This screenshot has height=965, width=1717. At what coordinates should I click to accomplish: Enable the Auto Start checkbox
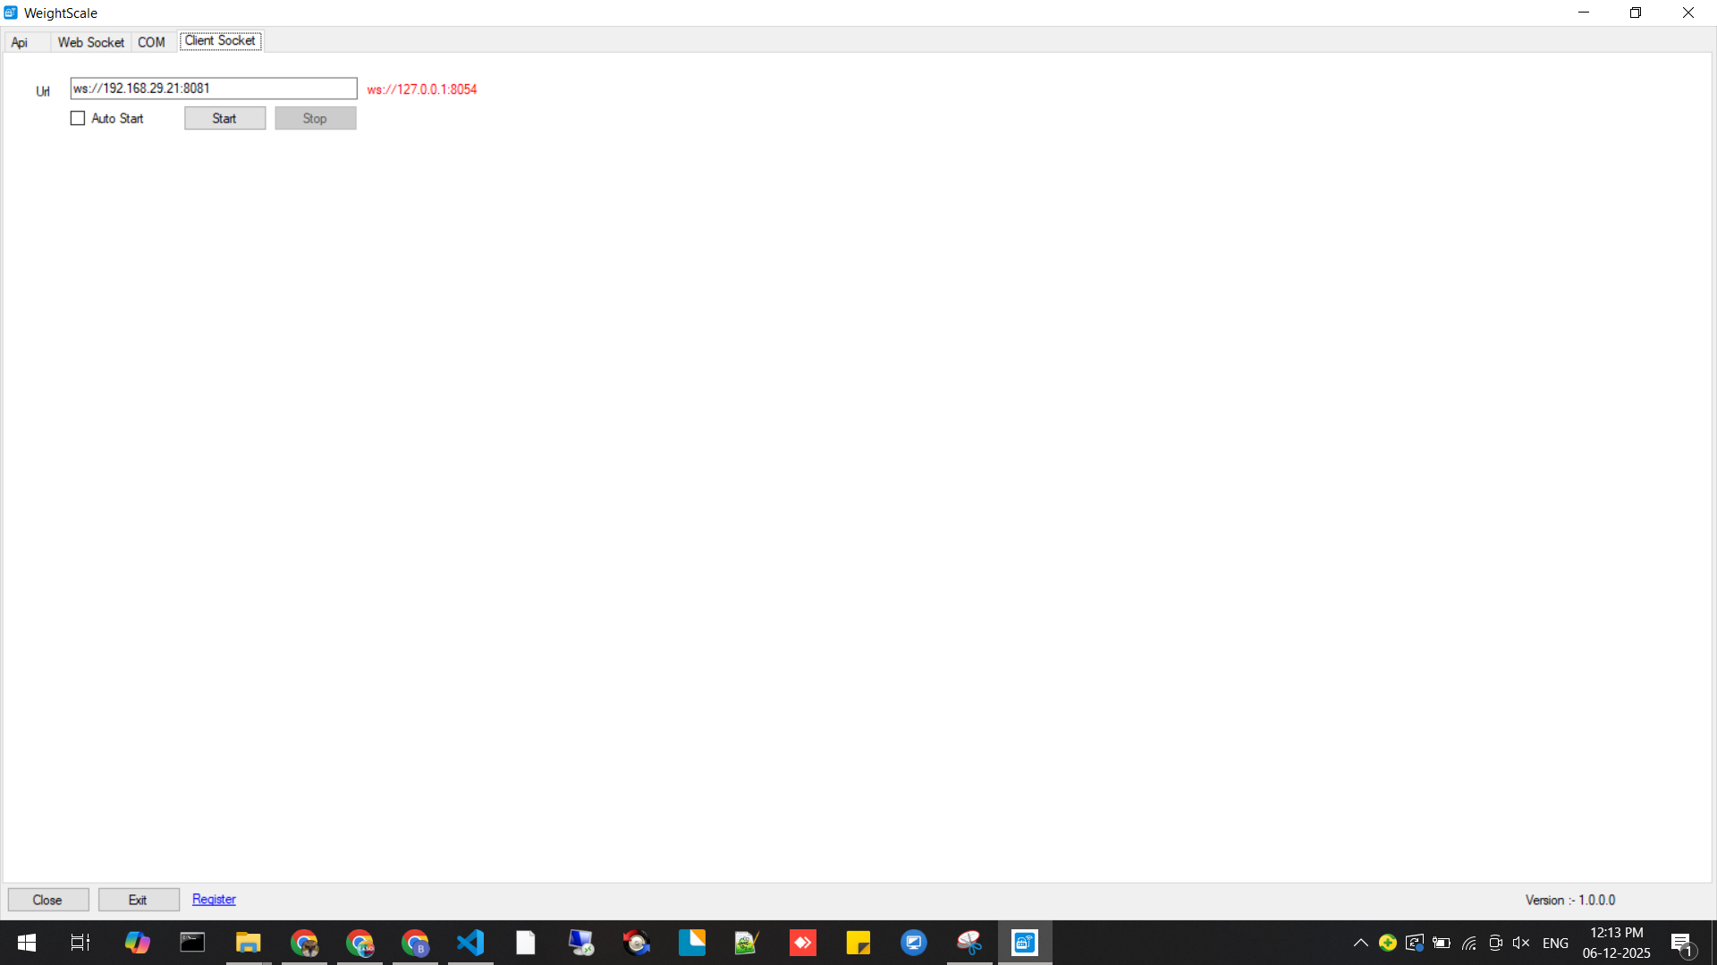78,118
